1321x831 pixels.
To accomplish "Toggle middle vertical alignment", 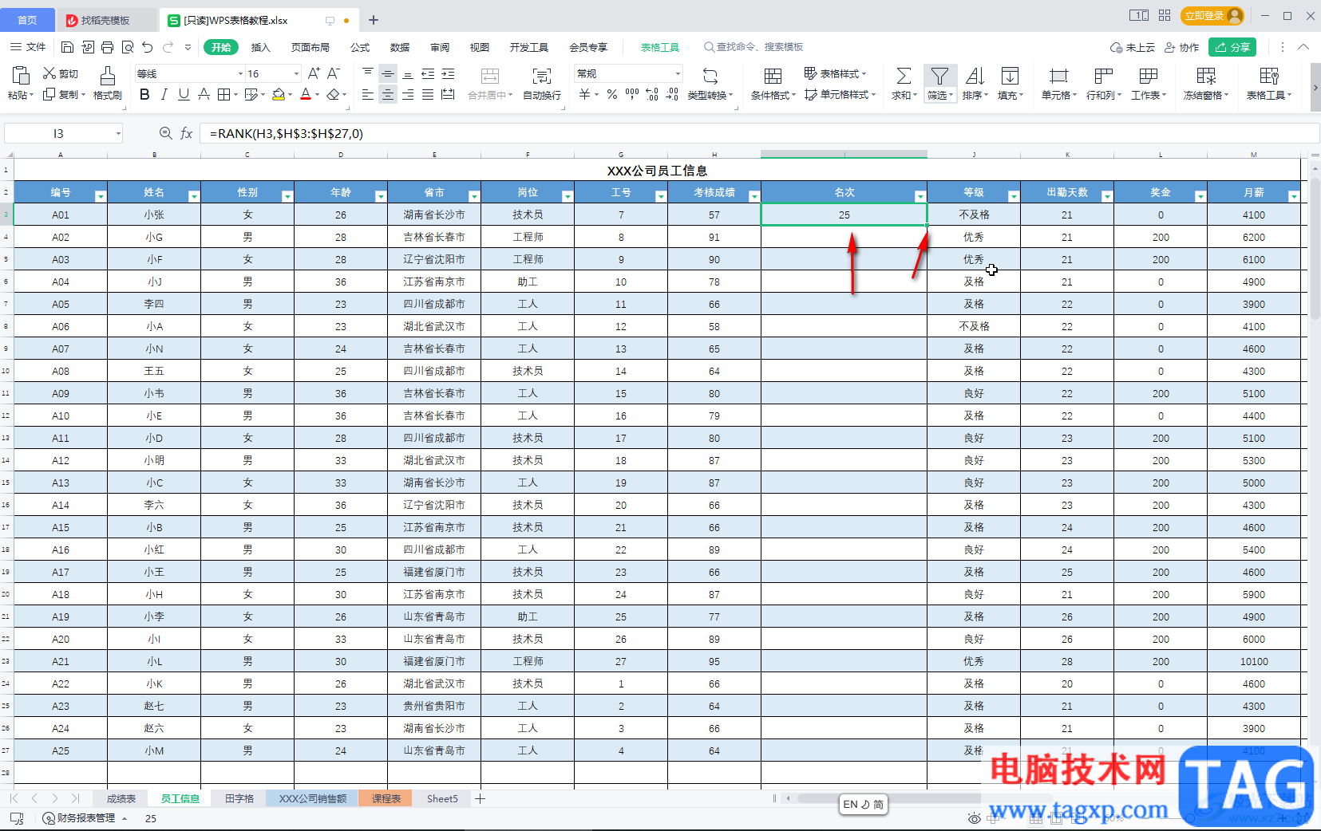I will 388,73.
